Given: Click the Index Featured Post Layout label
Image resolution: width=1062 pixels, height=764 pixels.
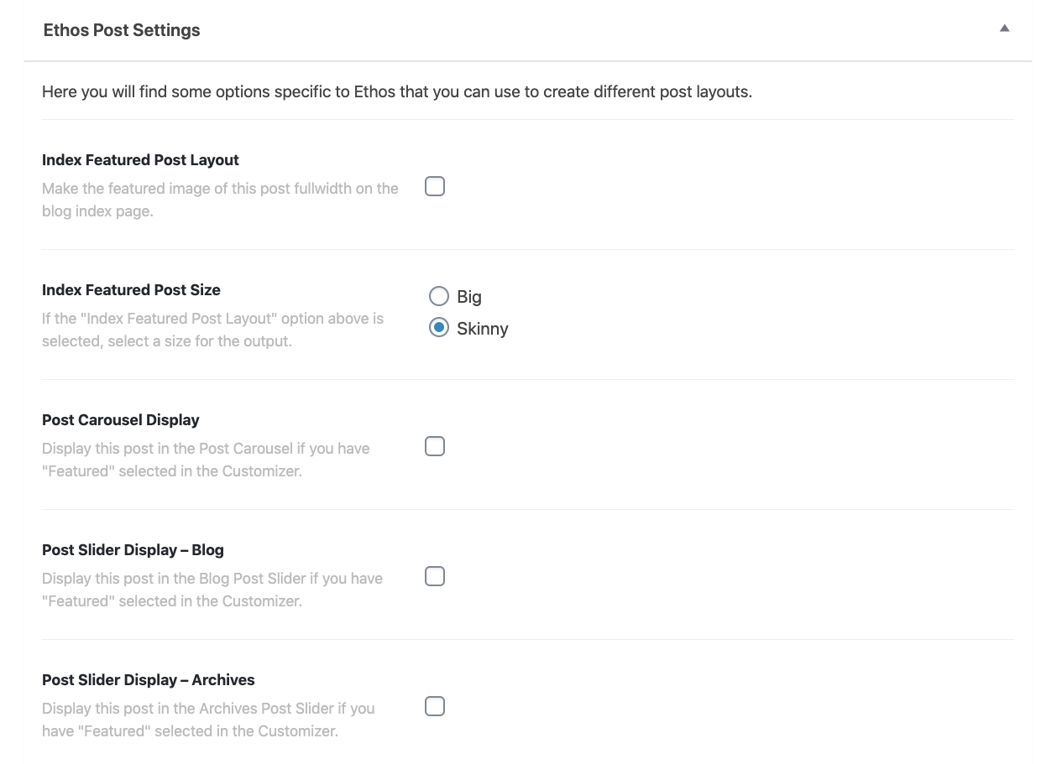Looking at the screenshot, I should 140,159.
